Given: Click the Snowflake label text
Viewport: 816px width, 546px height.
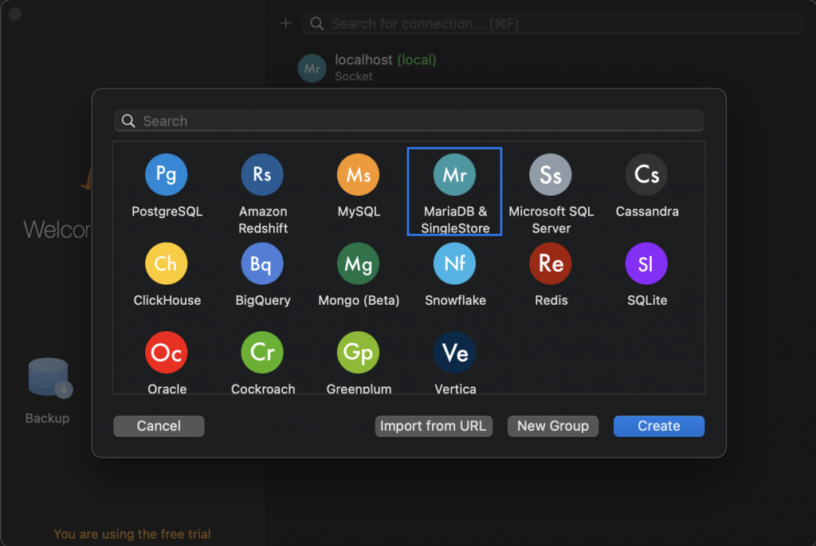Looking at the screenshot, I should point(455,301).
